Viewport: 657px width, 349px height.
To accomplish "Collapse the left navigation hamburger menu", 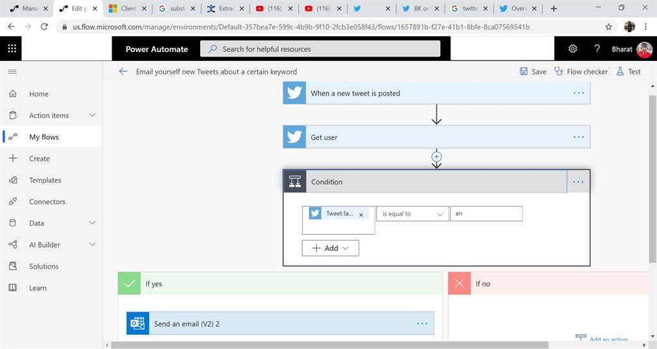I will point(13,72).
